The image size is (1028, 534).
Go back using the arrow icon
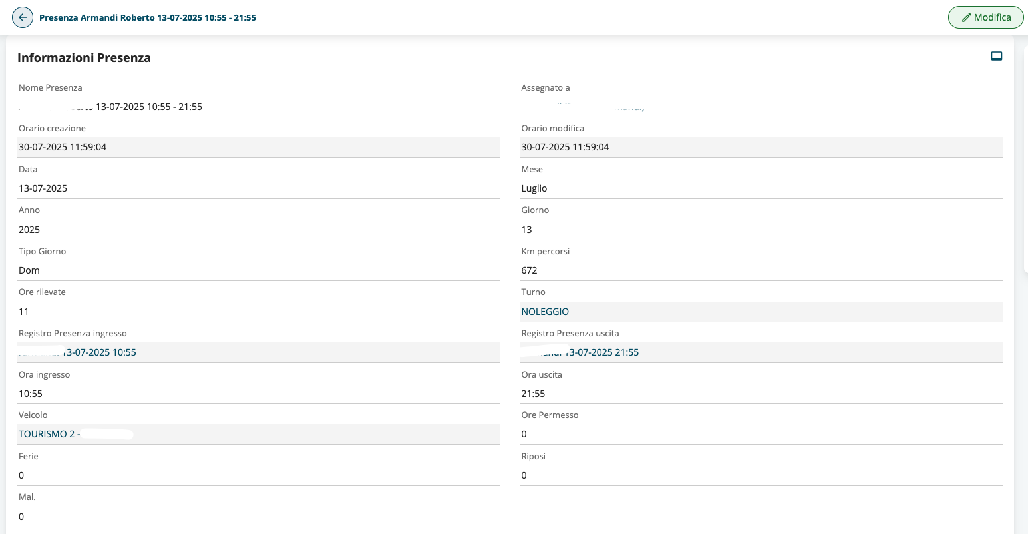click(23, 17)
